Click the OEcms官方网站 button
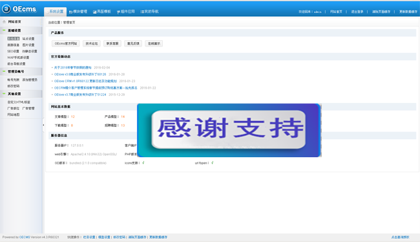Image resolution: width=420 pixels, height=242 pixels. (x=66, y=43)
